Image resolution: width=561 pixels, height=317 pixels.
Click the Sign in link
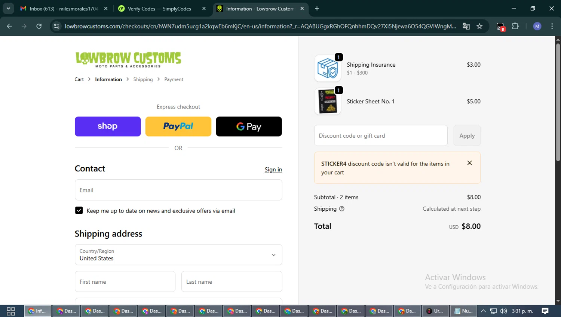[x=273, y=170]
